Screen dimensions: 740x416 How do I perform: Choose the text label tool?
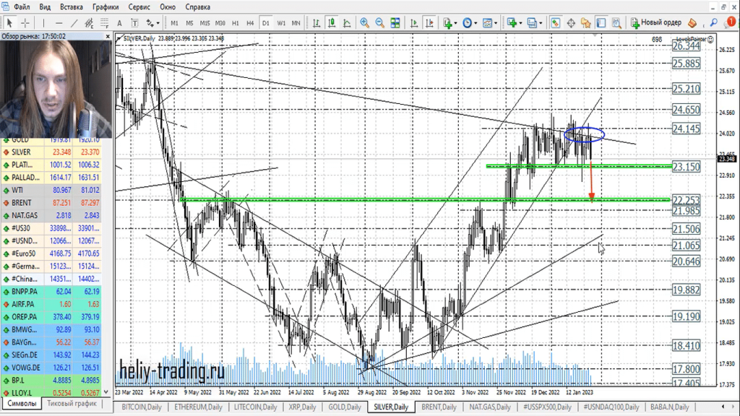(x=120, y=22)
